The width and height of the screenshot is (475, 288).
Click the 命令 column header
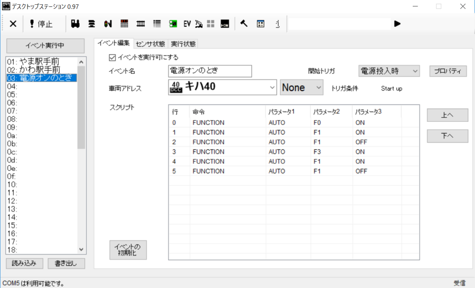point(227,112)
